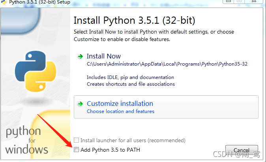The image size is (266, 162).
Task: Click Install launcher for all users (recommended) label
Action: (133, 140)
